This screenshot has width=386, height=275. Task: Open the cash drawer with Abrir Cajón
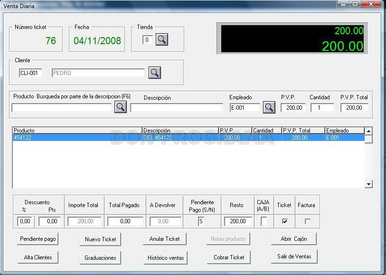(x=294, y=238)
